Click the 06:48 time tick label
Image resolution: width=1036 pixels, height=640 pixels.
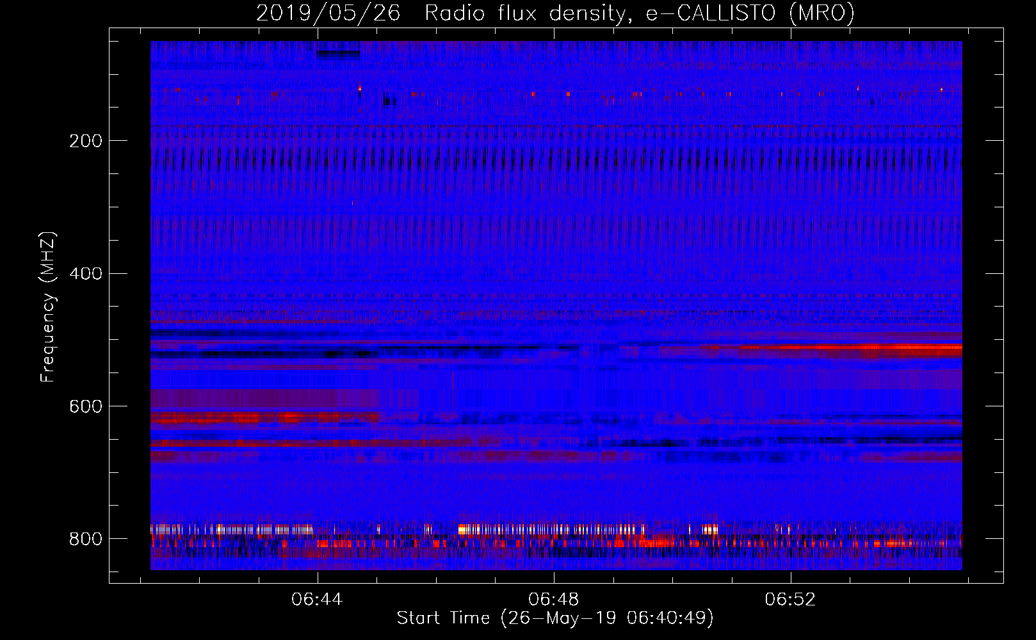[x=554, y=600]
